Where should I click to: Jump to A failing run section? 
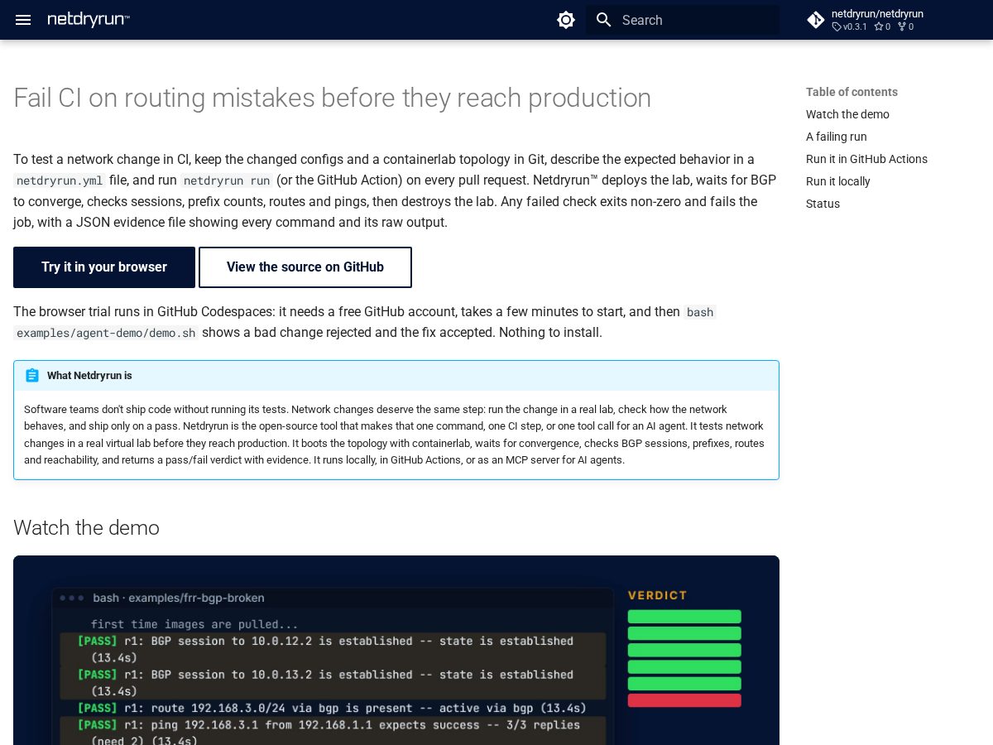[x=837, y=137]
